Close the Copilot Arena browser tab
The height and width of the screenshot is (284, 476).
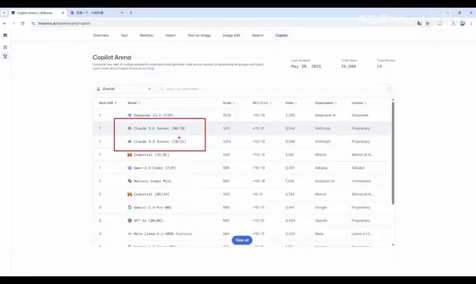(x=62, y=13)
